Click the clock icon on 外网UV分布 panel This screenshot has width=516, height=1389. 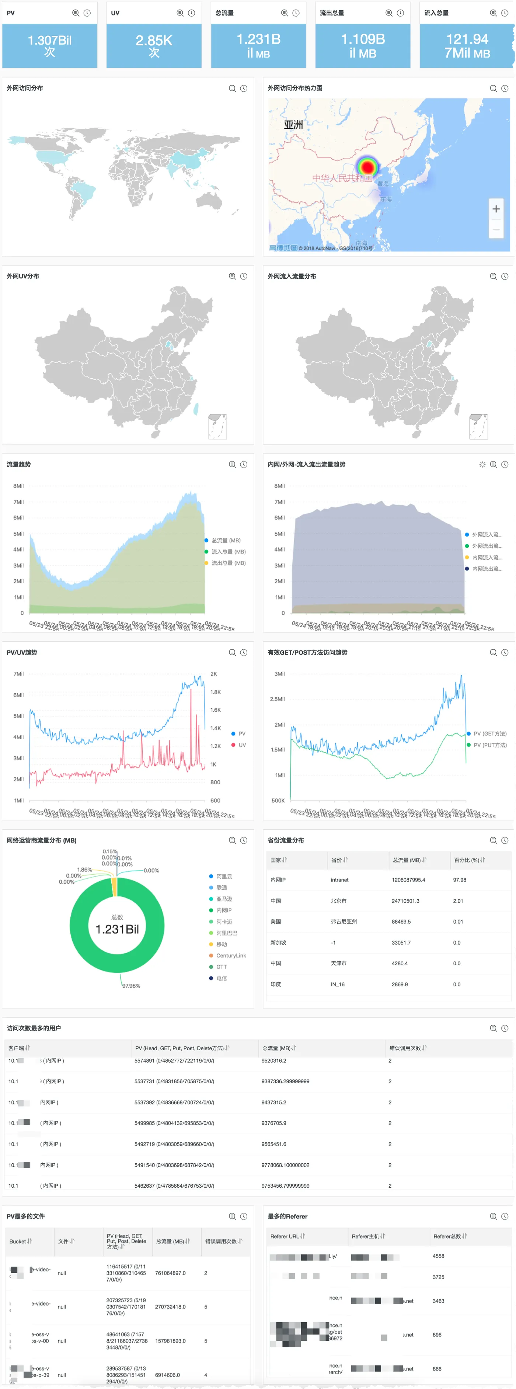(x=244, y=276)
